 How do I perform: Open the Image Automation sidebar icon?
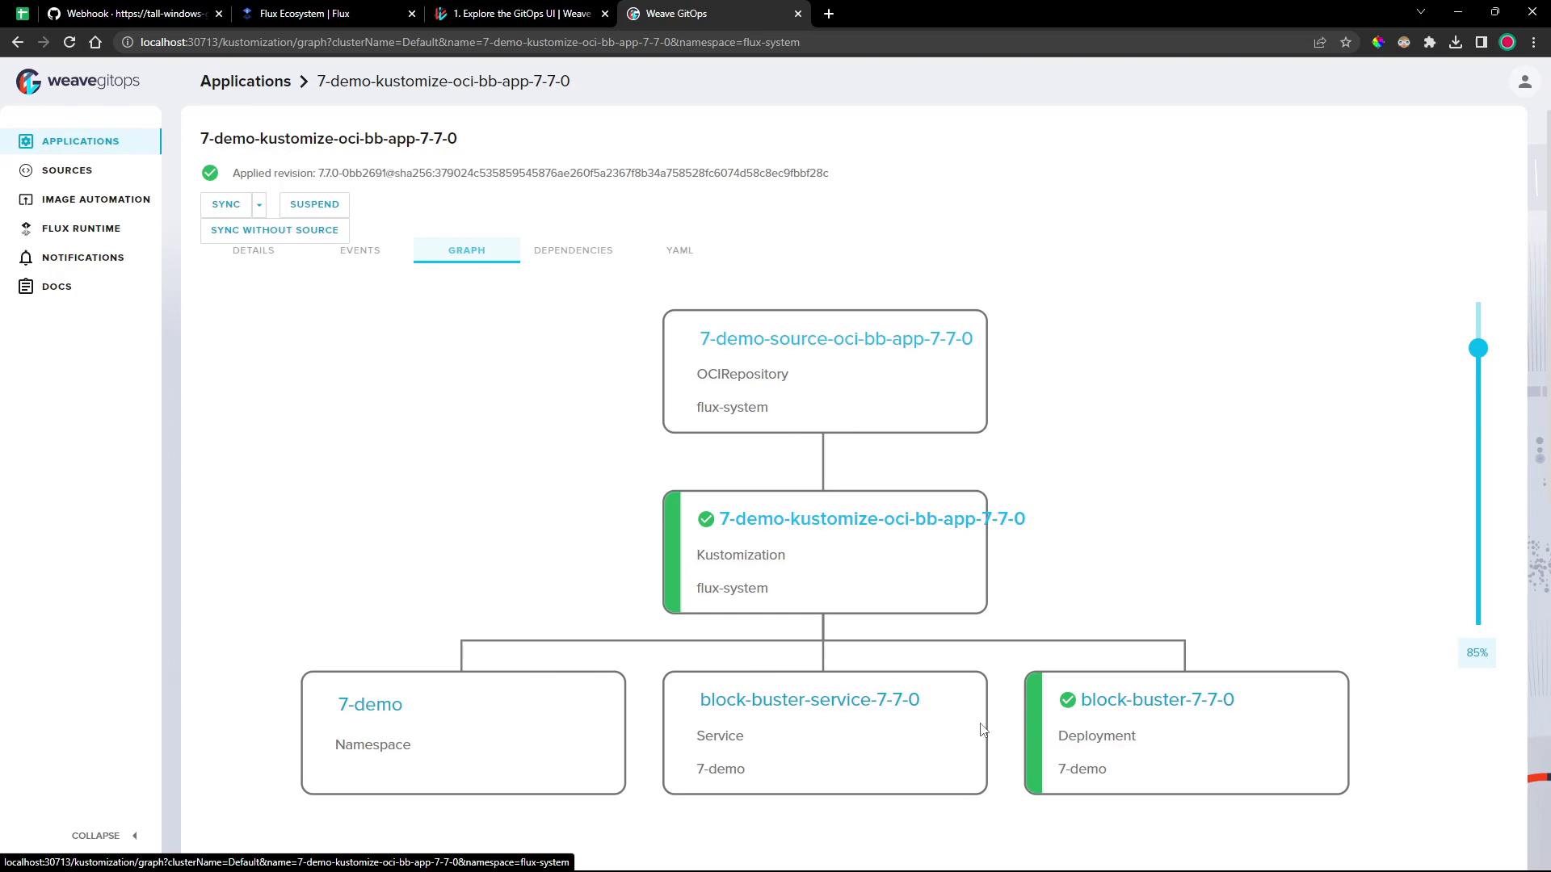[26, 199]
